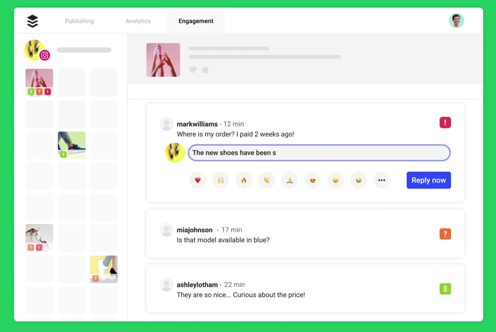Click the green dollar label on ashleylotham comment
The image size is (496, 332).
click(x=445, y=289)
